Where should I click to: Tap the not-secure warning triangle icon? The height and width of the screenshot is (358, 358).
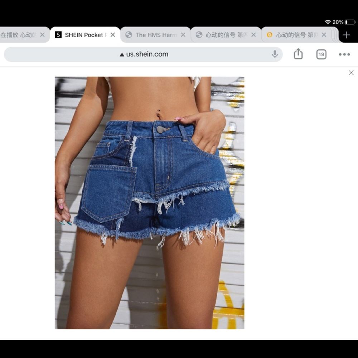(122, 54)
